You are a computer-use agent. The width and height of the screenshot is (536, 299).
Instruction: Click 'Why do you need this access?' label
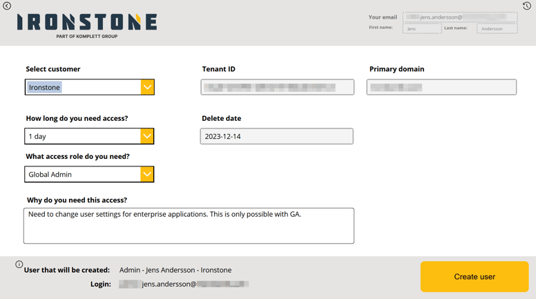77,200
